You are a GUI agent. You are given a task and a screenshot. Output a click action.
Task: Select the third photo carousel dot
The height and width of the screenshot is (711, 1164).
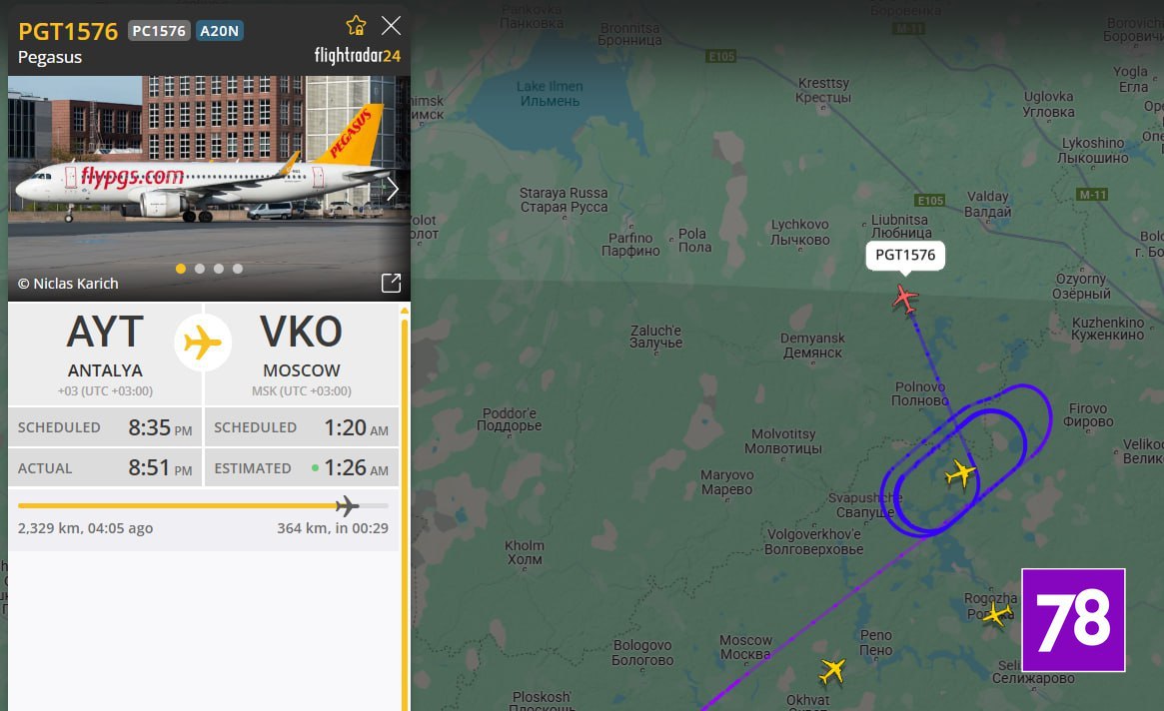point(219,269)
